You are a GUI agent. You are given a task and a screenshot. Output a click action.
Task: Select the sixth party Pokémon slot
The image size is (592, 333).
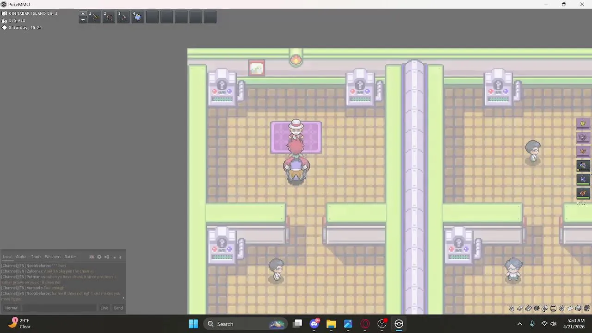click(583, 193)
